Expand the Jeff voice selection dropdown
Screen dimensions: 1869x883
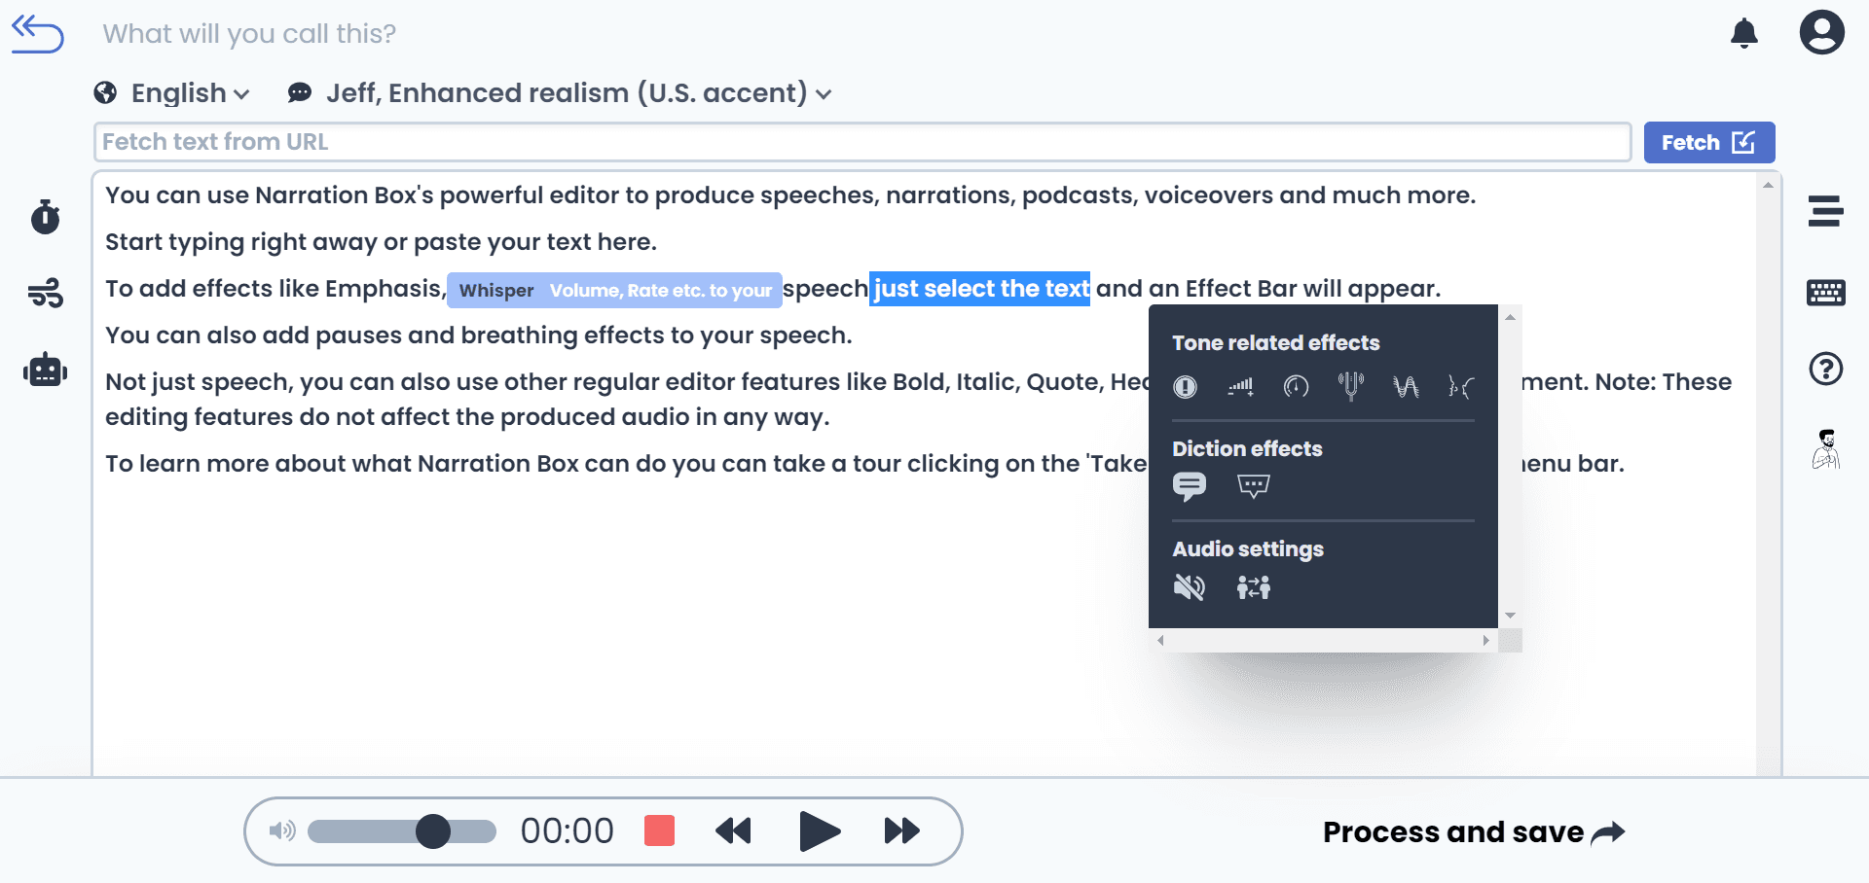click(x=578, y=93)
